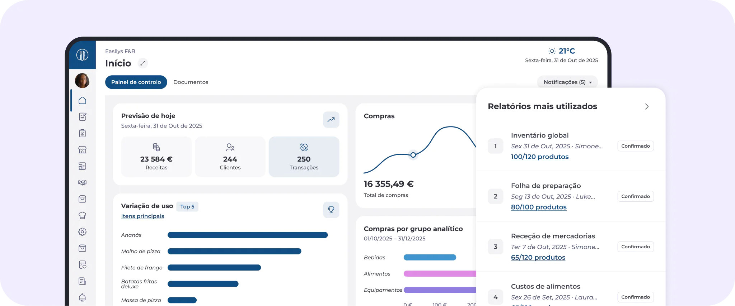
Task: Click the 16 355,49 € total de compras value
Action: click(389, 184)
